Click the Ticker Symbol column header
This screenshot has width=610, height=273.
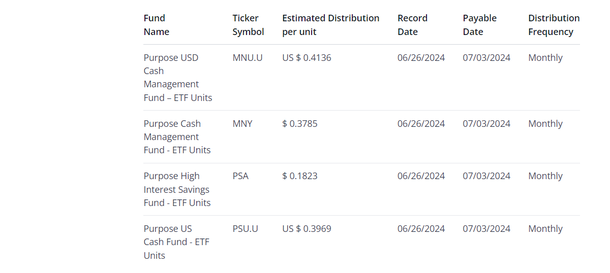(x=248, y=25)
